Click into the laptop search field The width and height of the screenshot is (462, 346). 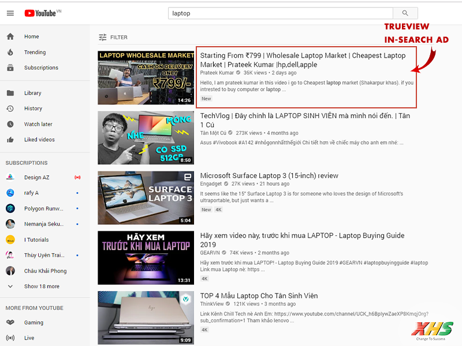[x=280, y=13]
